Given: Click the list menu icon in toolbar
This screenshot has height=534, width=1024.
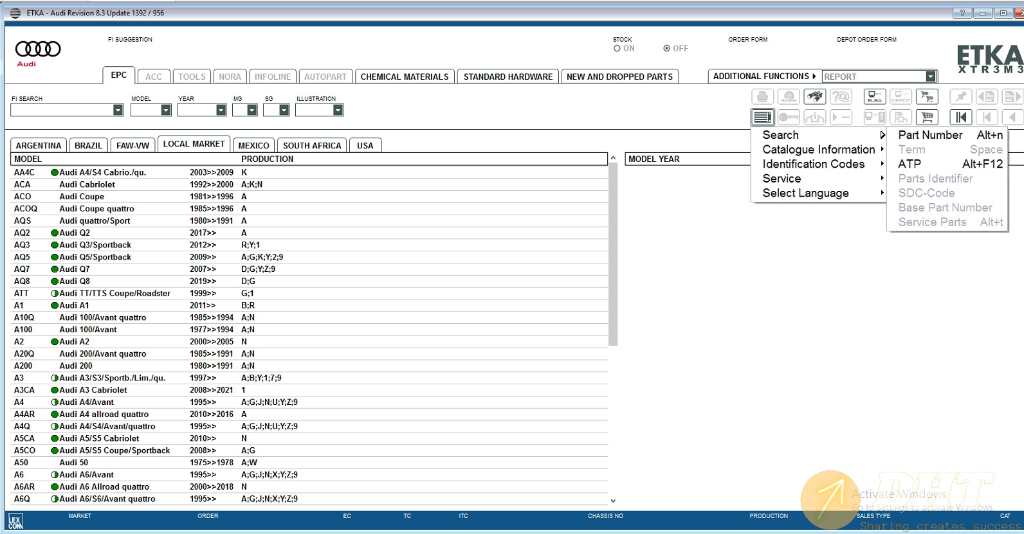Looking at the screenshot, I should (x=763, y=117).
